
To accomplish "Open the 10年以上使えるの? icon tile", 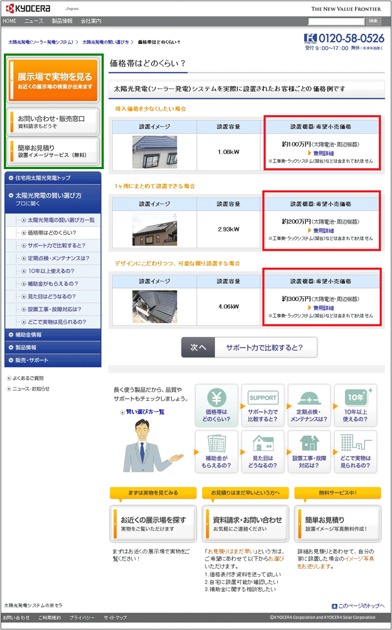I will pos(355,406).
